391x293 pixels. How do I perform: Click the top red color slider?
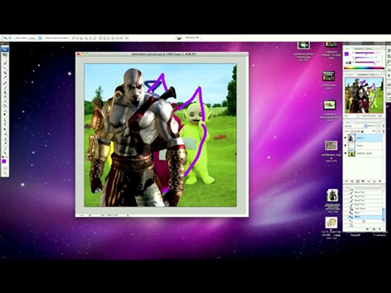tap(365, 53)
